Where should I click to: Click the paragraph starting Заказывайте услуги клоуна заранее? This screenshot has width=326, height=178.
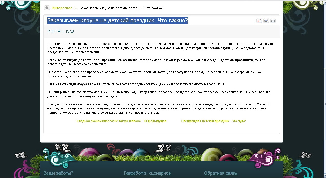[x=136, y=84]
